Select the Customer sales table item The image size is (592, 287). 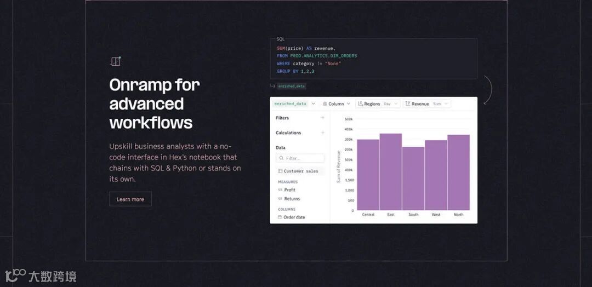[x=300, y=171]
